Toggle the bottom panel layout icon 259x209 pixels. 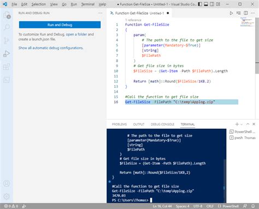[x=206, y=4]
